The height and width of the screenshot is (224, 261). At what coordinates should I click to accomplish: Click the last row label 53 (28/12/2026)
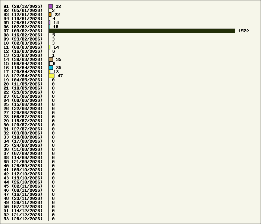coord(23,219)
